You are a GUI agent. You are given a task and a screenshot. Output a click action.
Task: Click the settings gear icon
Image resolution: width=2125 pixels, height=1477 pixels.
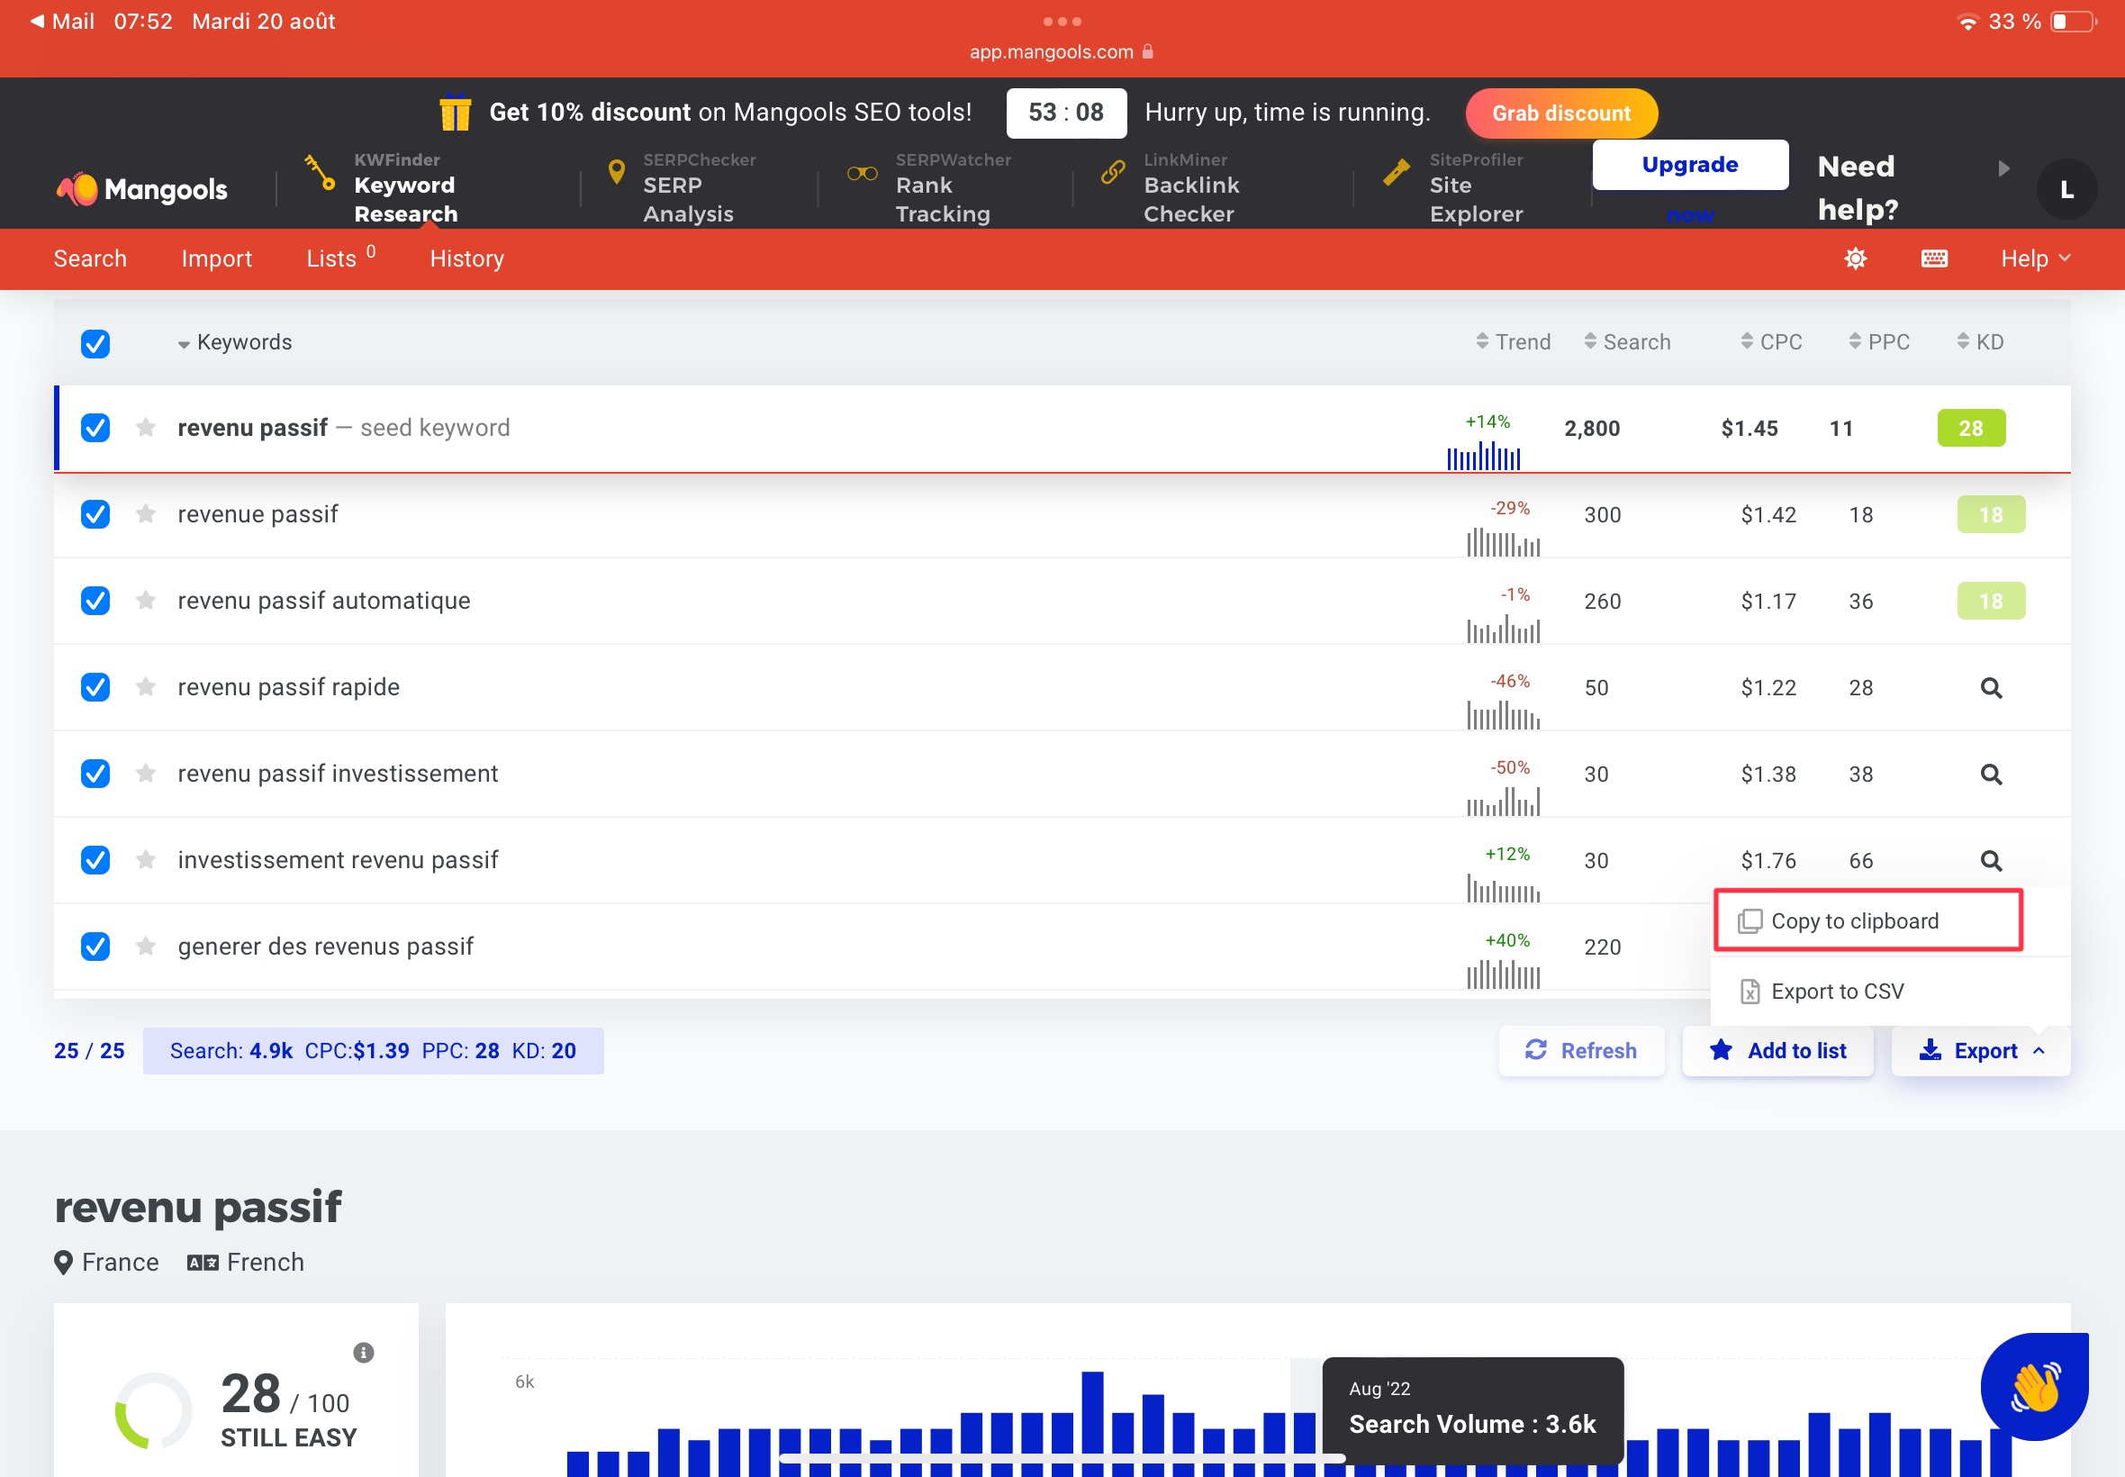pyautogui.click(x=1856, y=258)
